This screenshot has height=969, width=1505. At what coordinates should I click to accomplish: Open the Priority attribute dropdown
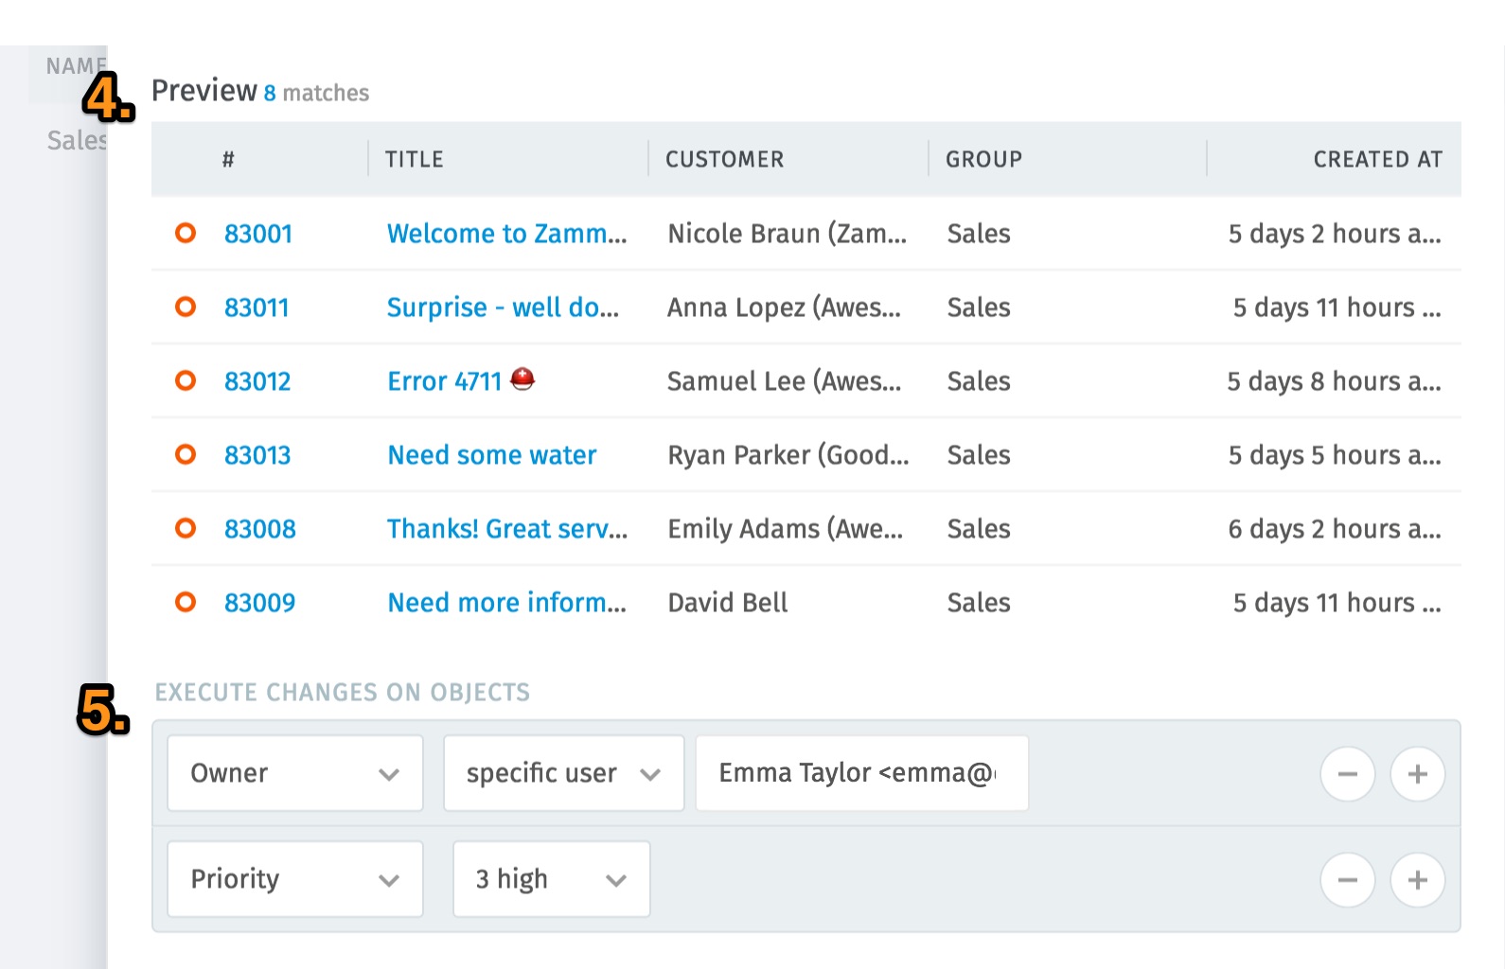coord(295,879)
